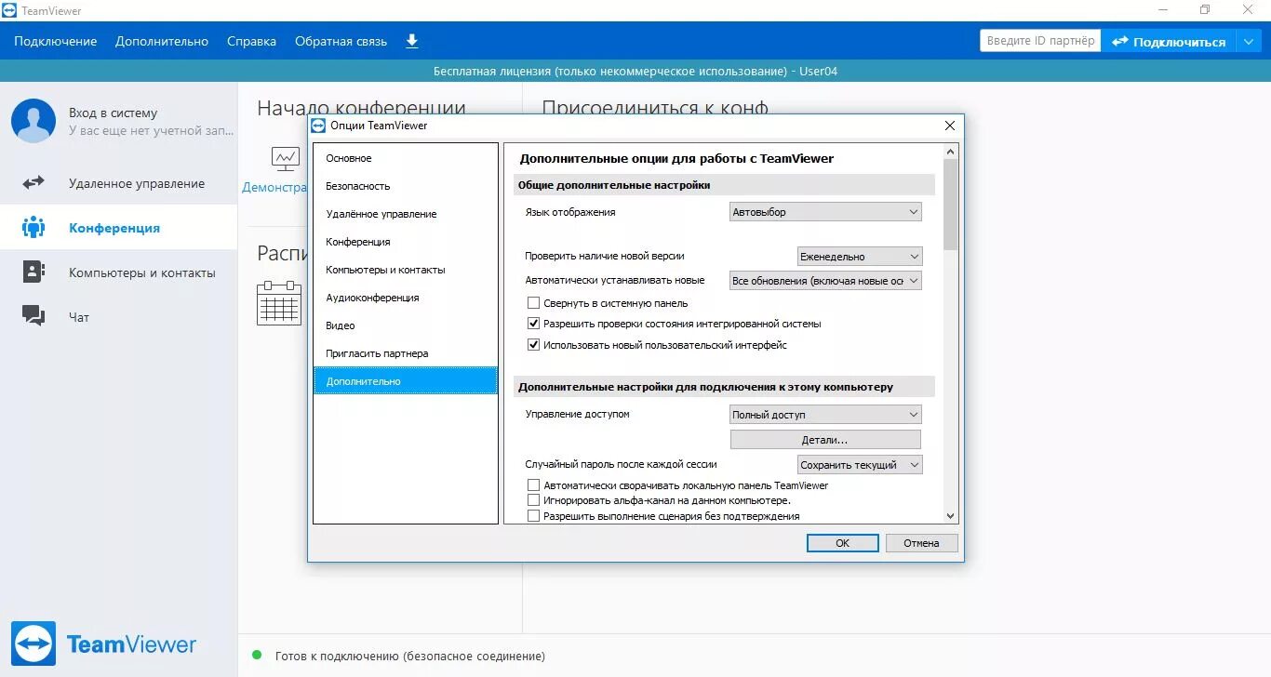Select Дополнительно in options list
This screenshot has height=677, width=1271.
tap(406, 381)
